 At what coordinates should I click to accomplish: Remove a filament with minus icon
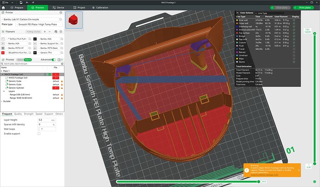50,32
